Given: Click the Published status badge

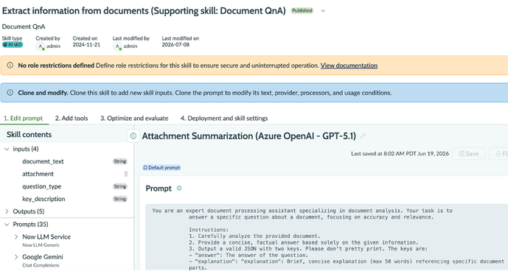Looking at the screenshot, I should point(302,11).
